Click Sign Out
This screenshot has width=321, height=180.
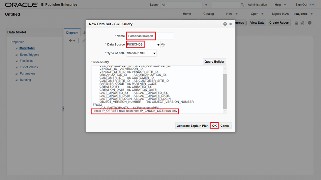(301, 5)
